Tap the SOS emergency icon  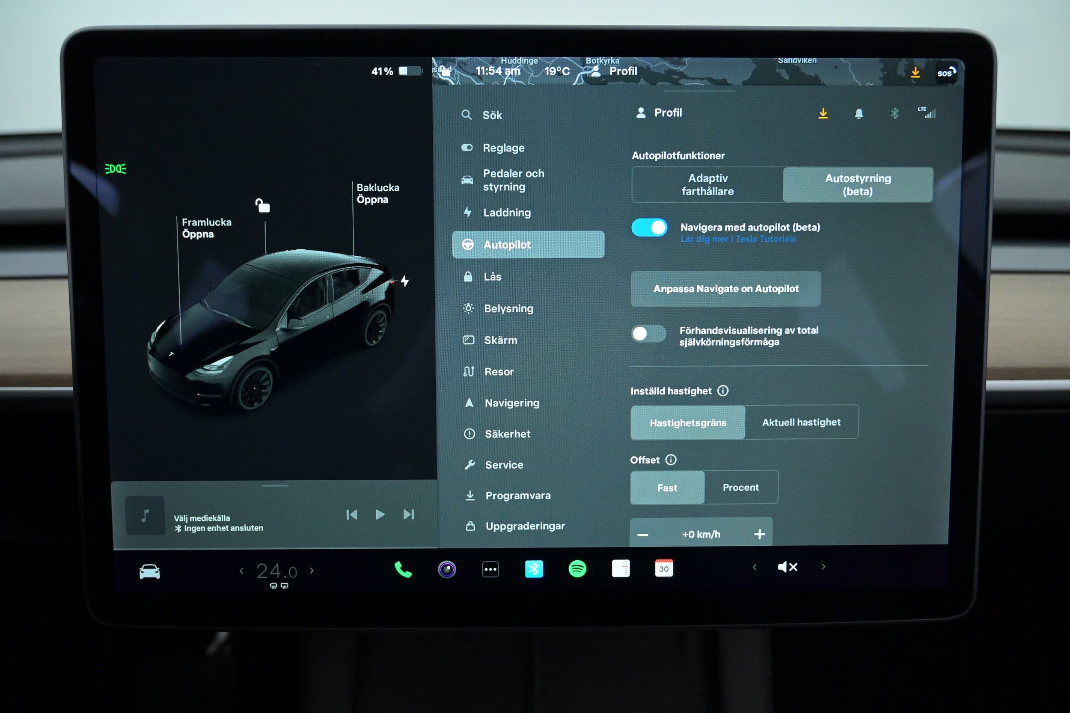[947, 72]
